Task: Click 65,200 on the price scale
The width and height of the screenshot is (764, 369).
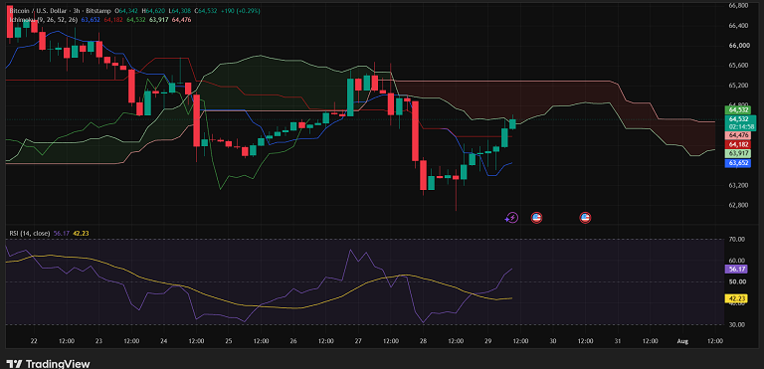Action: point(738,86)
